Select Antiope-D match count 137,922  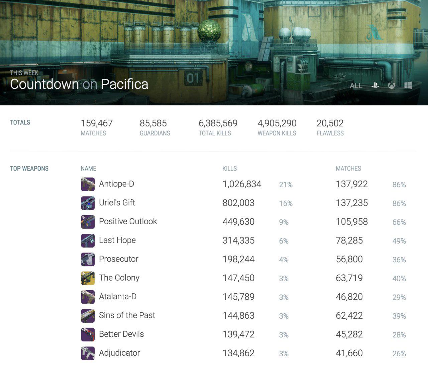(352, 184)
